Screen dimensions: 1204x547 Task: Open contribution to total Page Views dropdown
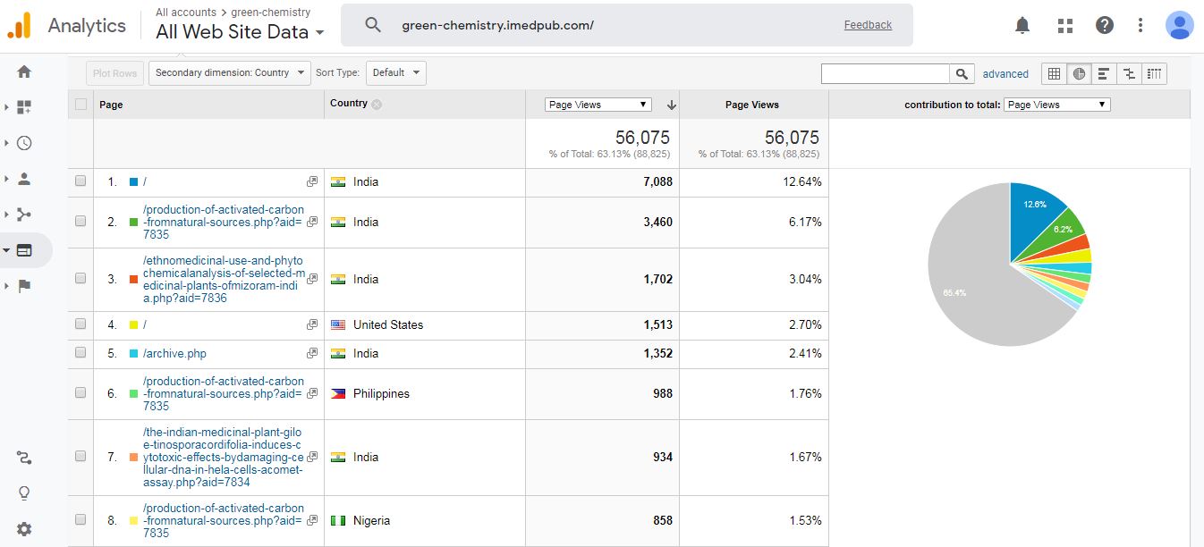tap(1056, 105)
